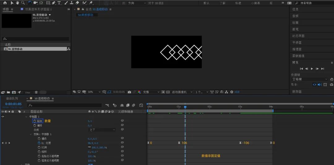Open the 渲染队列 tab

point(12,99)
